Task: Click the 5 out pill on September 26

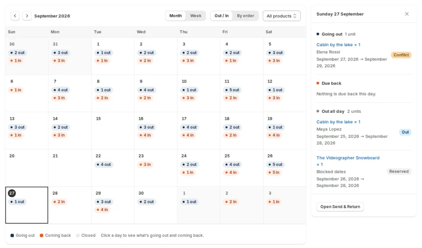Action: click(x=276, y=164)
